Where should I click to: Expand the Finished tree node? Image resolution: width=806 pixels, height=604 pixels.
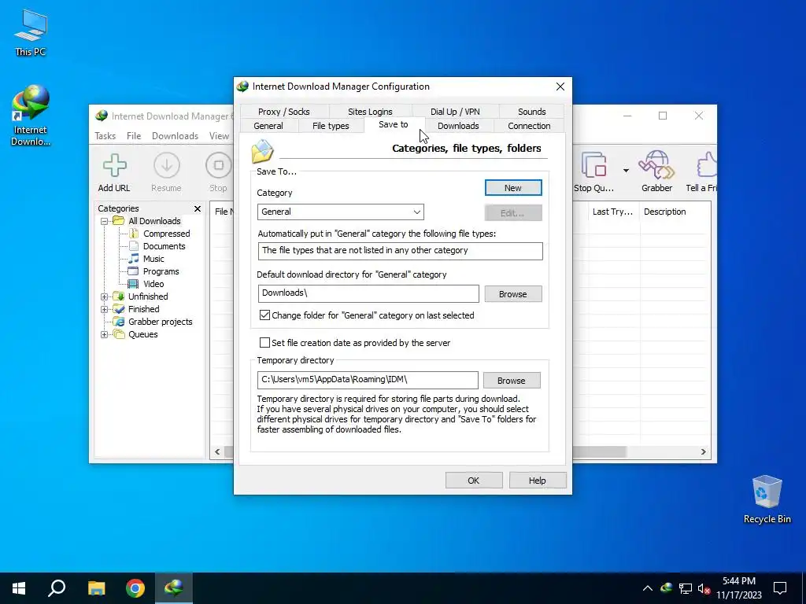pyautogui.click(x=105, y=309)
